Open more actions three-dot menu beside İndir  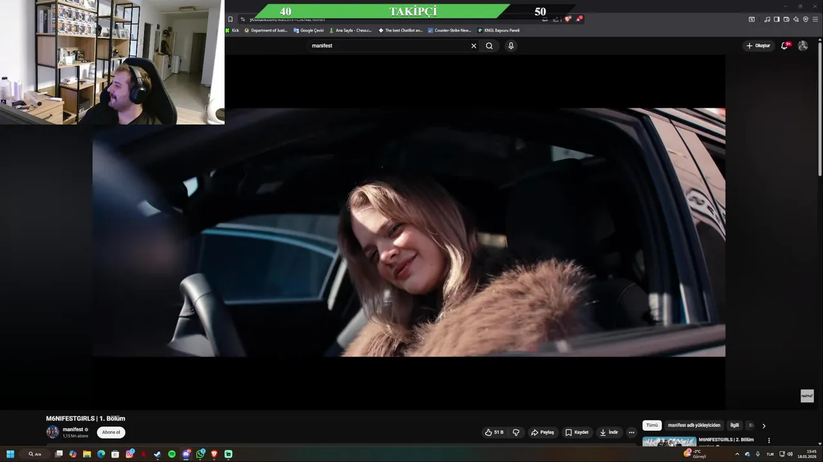631,432
